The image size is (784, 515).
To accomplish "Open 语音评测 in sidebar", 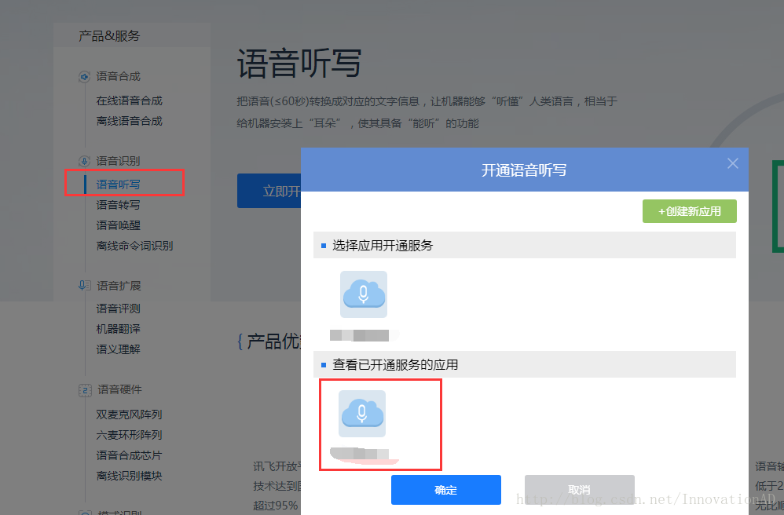I will [118, 309].
